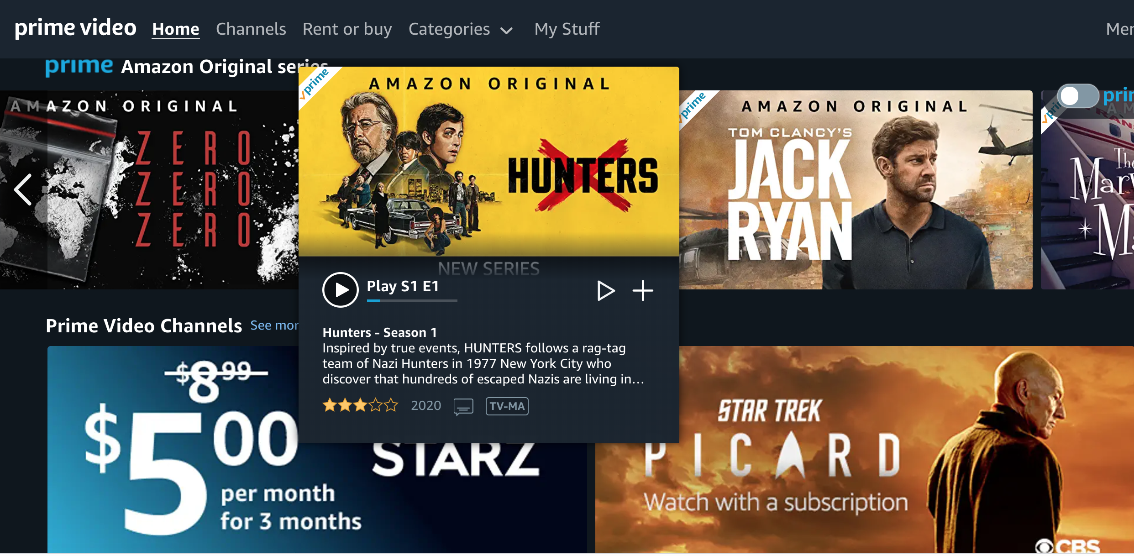Click Rent or buy navigation link

coord(346,29)
